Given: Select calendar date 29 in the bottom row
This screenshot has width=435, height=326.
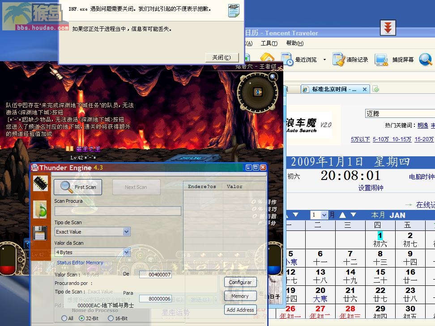Looking at the screenshot, I should (380, 311).
